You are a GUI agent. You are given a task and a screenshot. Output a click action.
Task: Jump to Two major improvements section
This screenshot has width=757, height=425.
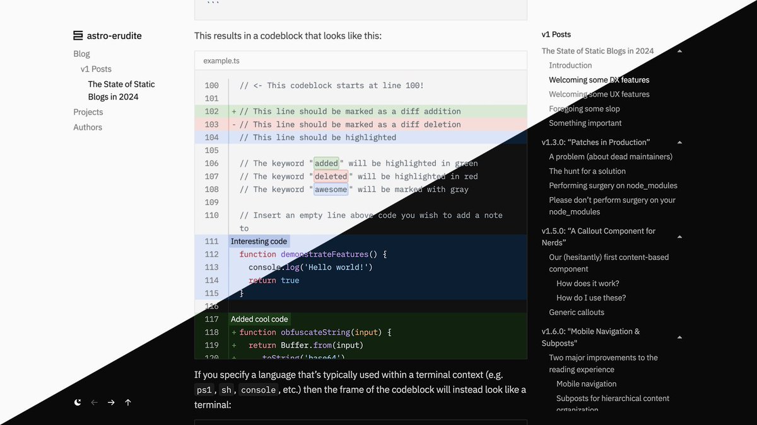603,363
